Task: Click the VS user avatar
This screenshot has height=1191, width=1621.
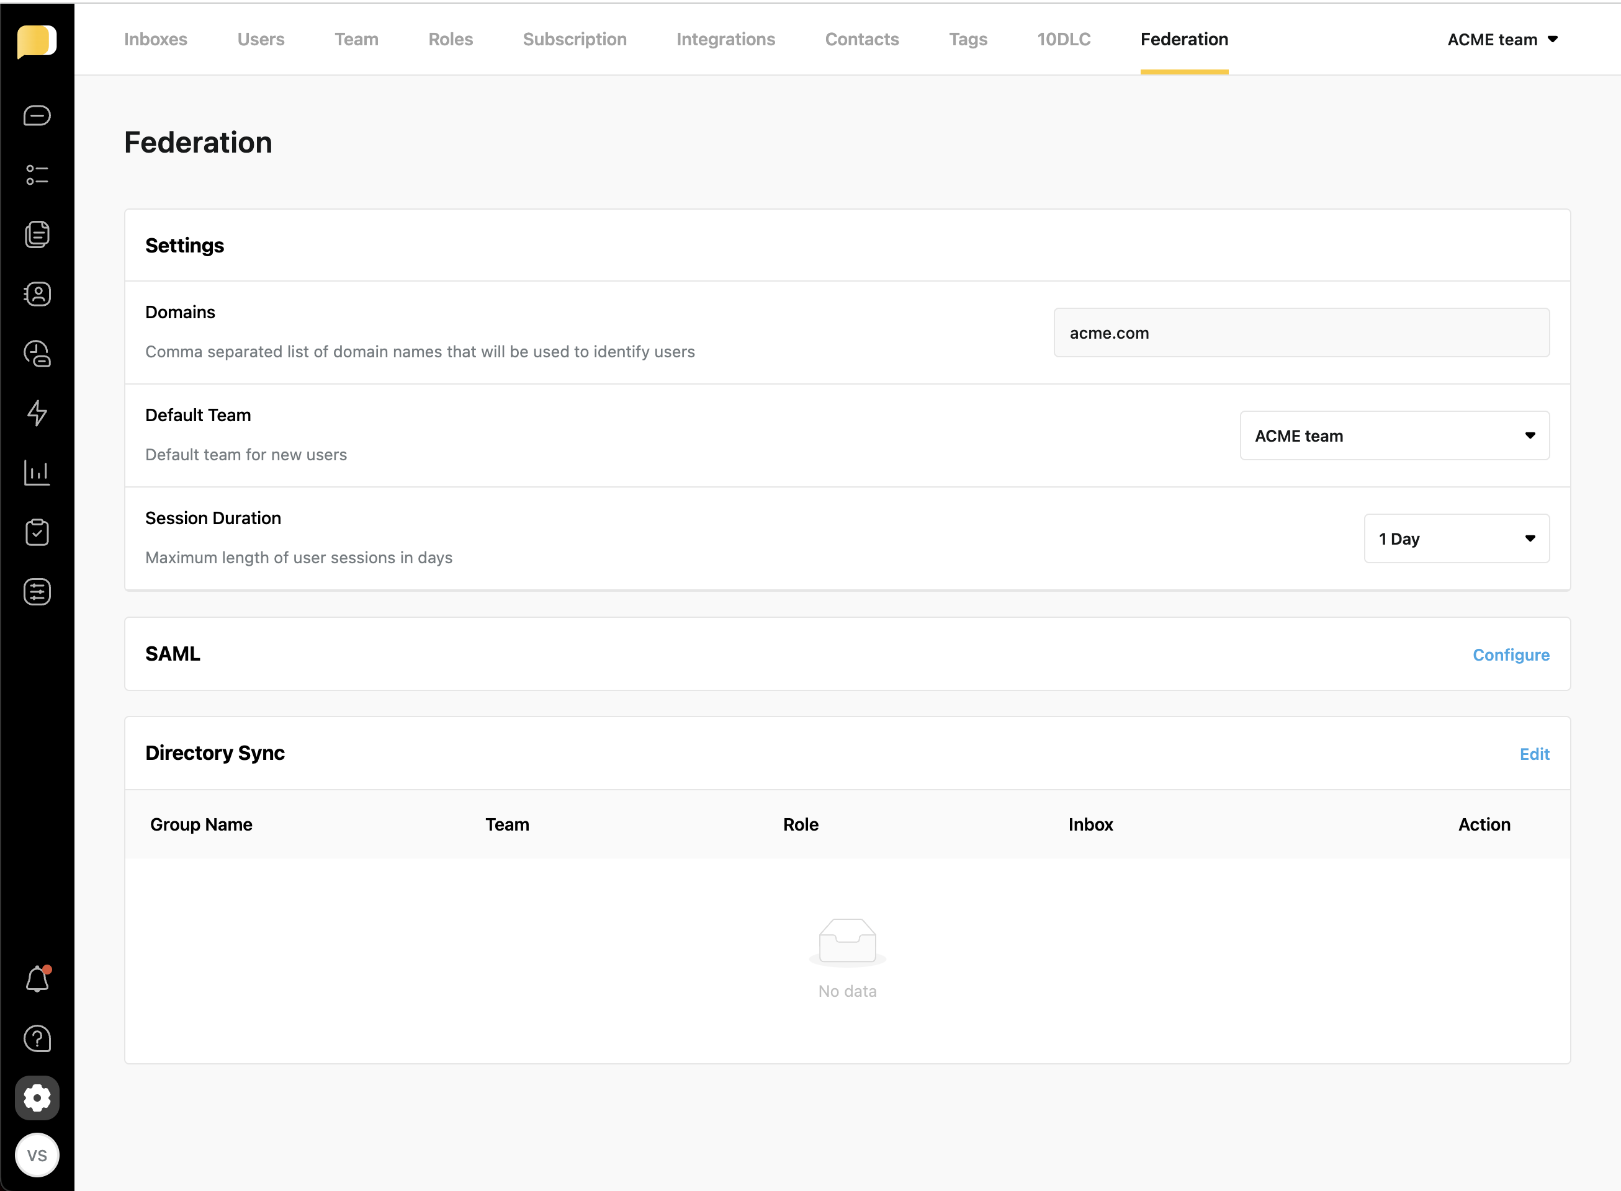Action: 37,1156
